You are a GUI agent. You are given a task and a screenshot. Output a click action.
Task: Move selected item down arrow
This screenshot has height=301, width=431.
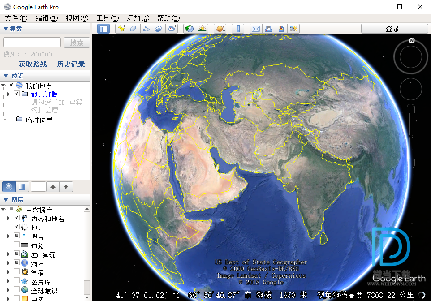pos(66,187)
